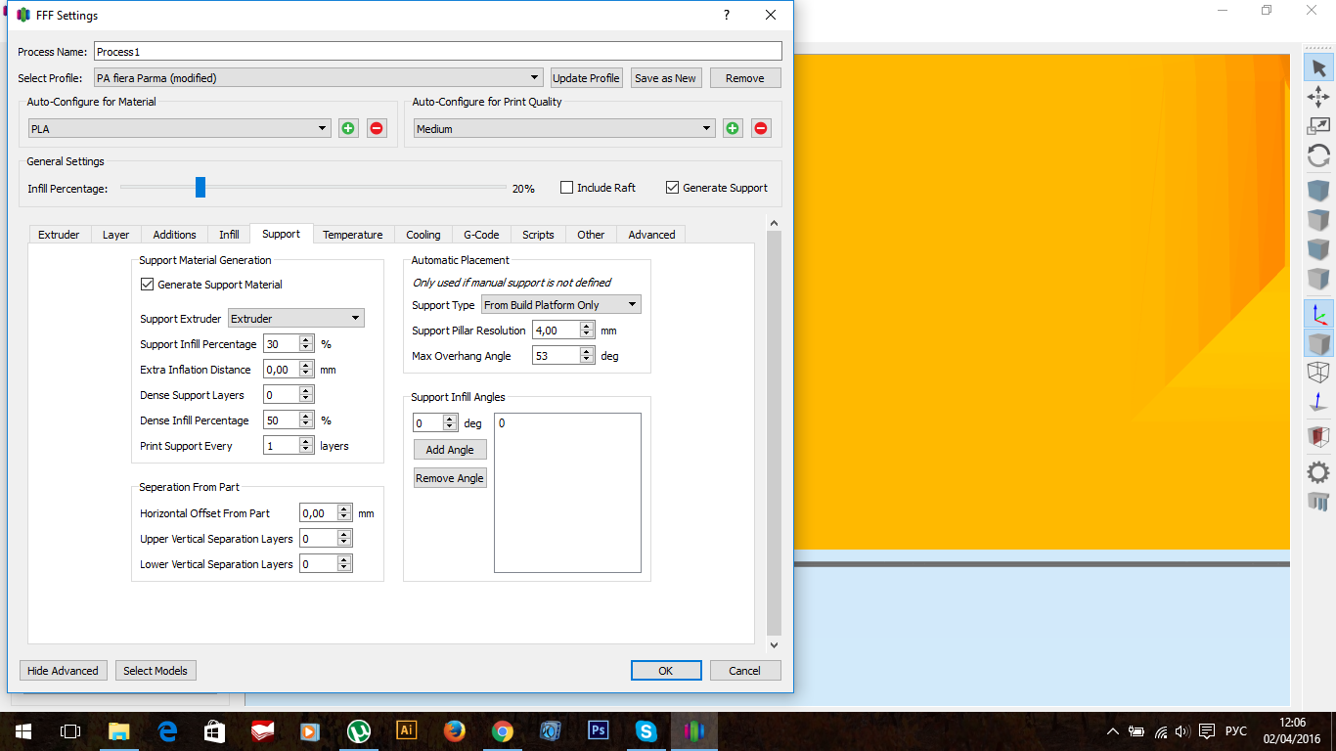Image resolution: width=1336 pixels, height=751 pixels.
Task: Select the arrow selection tool in sidebar
Action: tap(1318, 67)
